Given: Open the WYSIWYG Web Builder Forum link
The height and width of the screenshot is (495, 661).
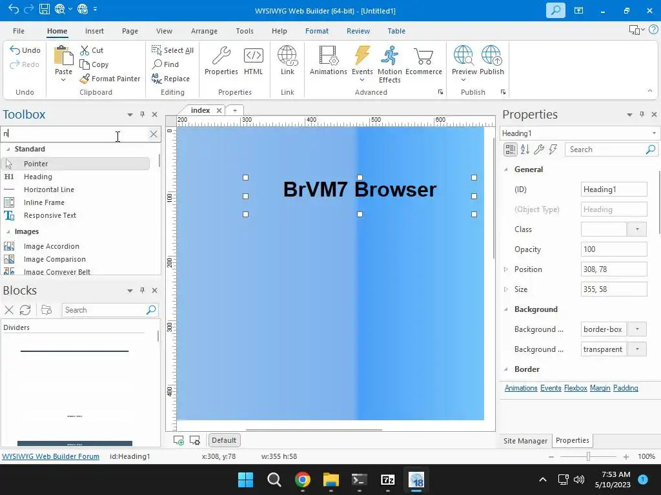Looking at the screenshot, I should pyautogui.click(x=50, y=456).
